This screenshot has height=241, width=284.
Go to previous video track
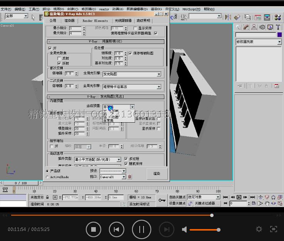[117, 229]
